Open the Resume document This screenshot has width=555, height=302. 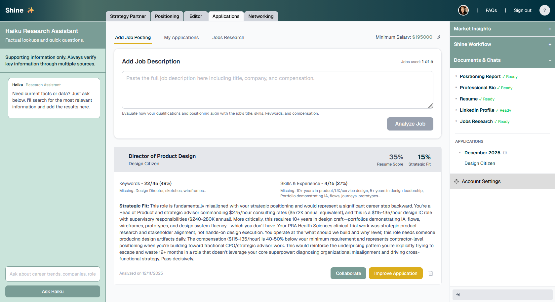pos(469,99)
